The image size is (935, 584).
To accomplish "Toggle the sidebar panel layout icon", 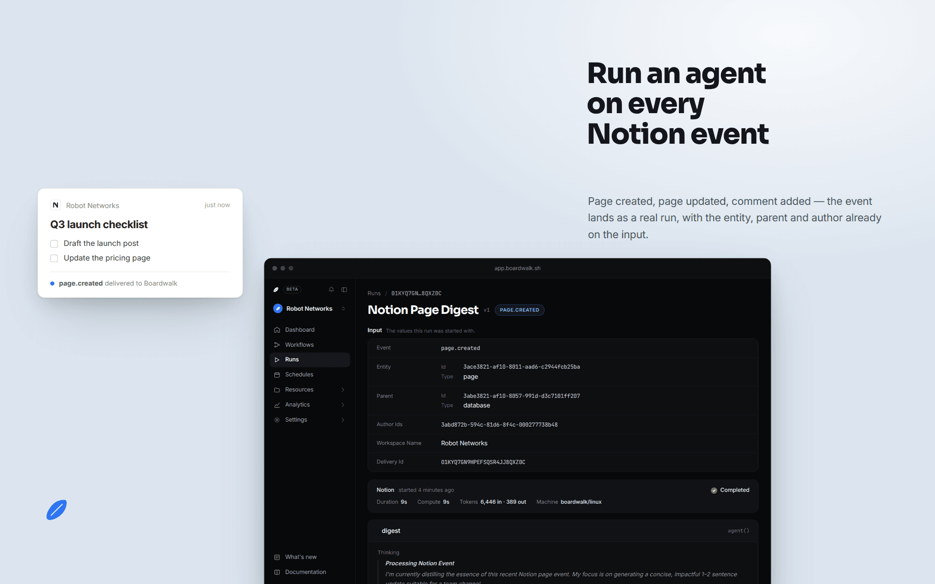I will pyautogui.click(x=344, y=290).
